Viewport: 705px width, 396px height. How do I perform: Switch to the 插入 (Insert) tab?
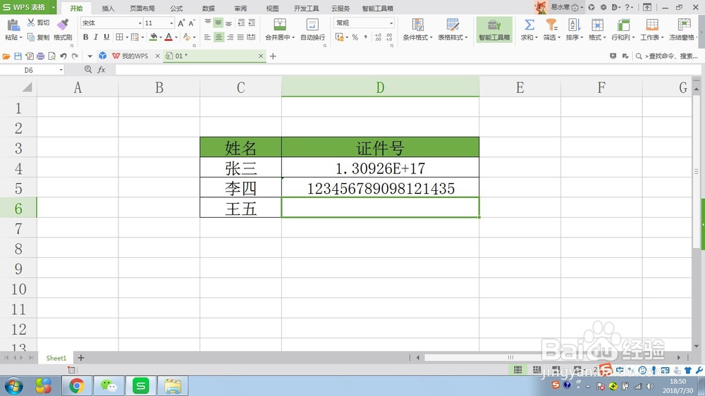108,8
